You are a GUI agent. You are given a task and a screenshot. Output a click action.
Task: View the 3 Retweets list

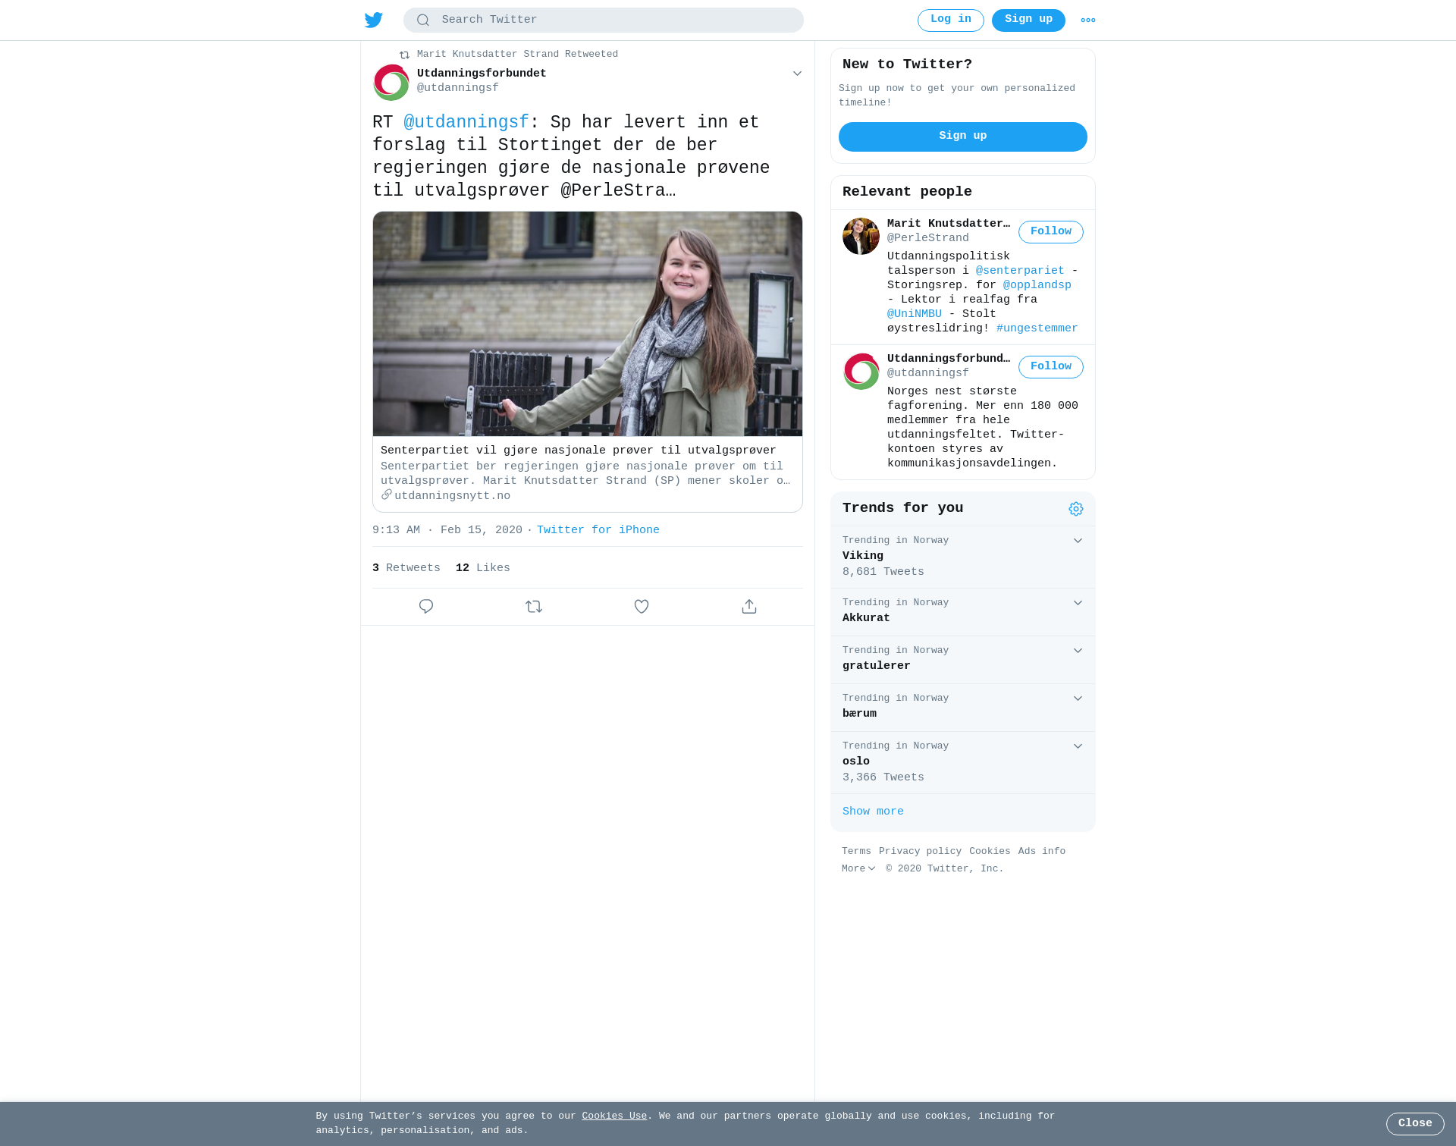(406, 568)
